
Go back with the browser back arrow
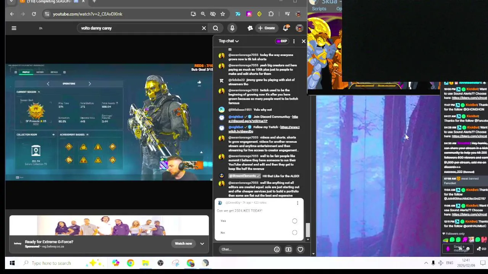pos(12,14)
